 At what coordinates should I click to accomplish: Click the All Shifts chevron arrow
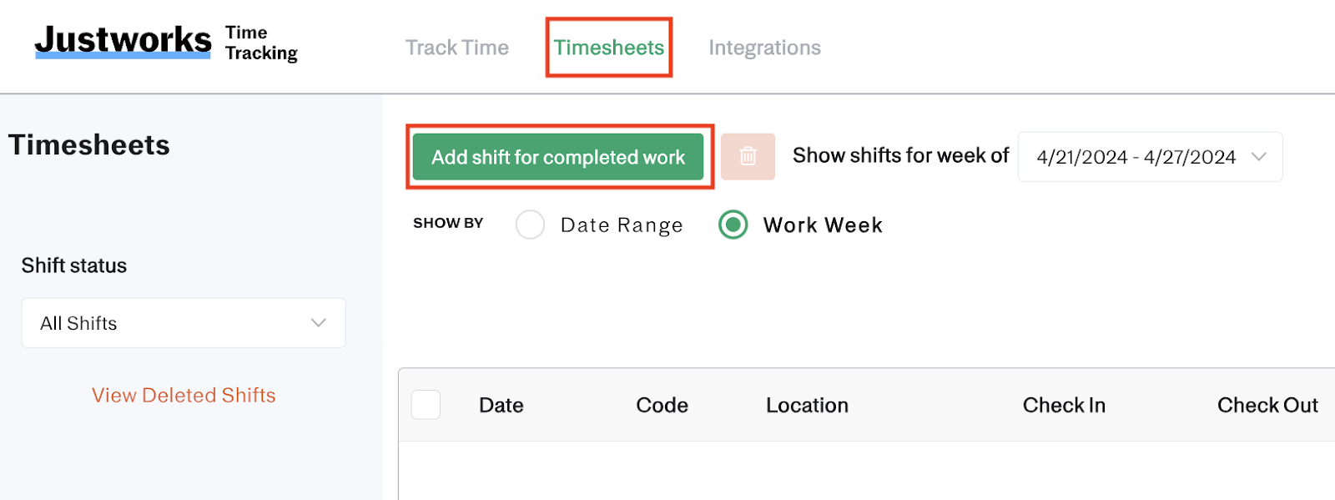(318, 322)
